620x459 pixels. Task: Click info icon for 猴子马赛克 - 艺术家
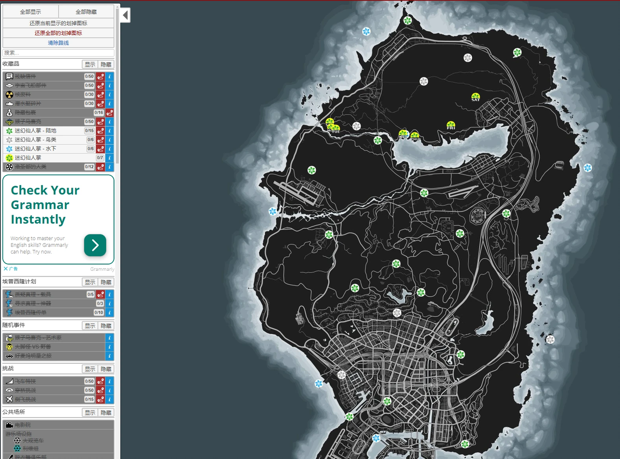[x=110, y=338]
